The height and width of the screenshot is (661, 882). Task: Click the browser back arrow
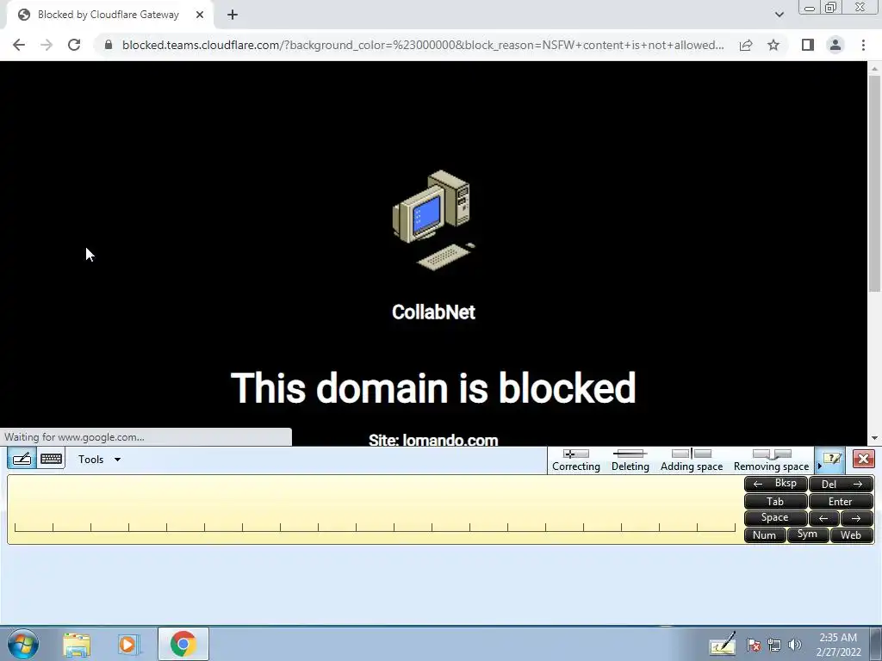point(19,45)
